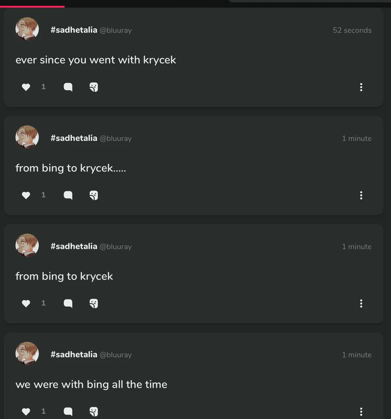Open the "52 seconds" timestamp of top post
Image resolution: width=391 pixels, height=419 pixels.
point(352,30)
